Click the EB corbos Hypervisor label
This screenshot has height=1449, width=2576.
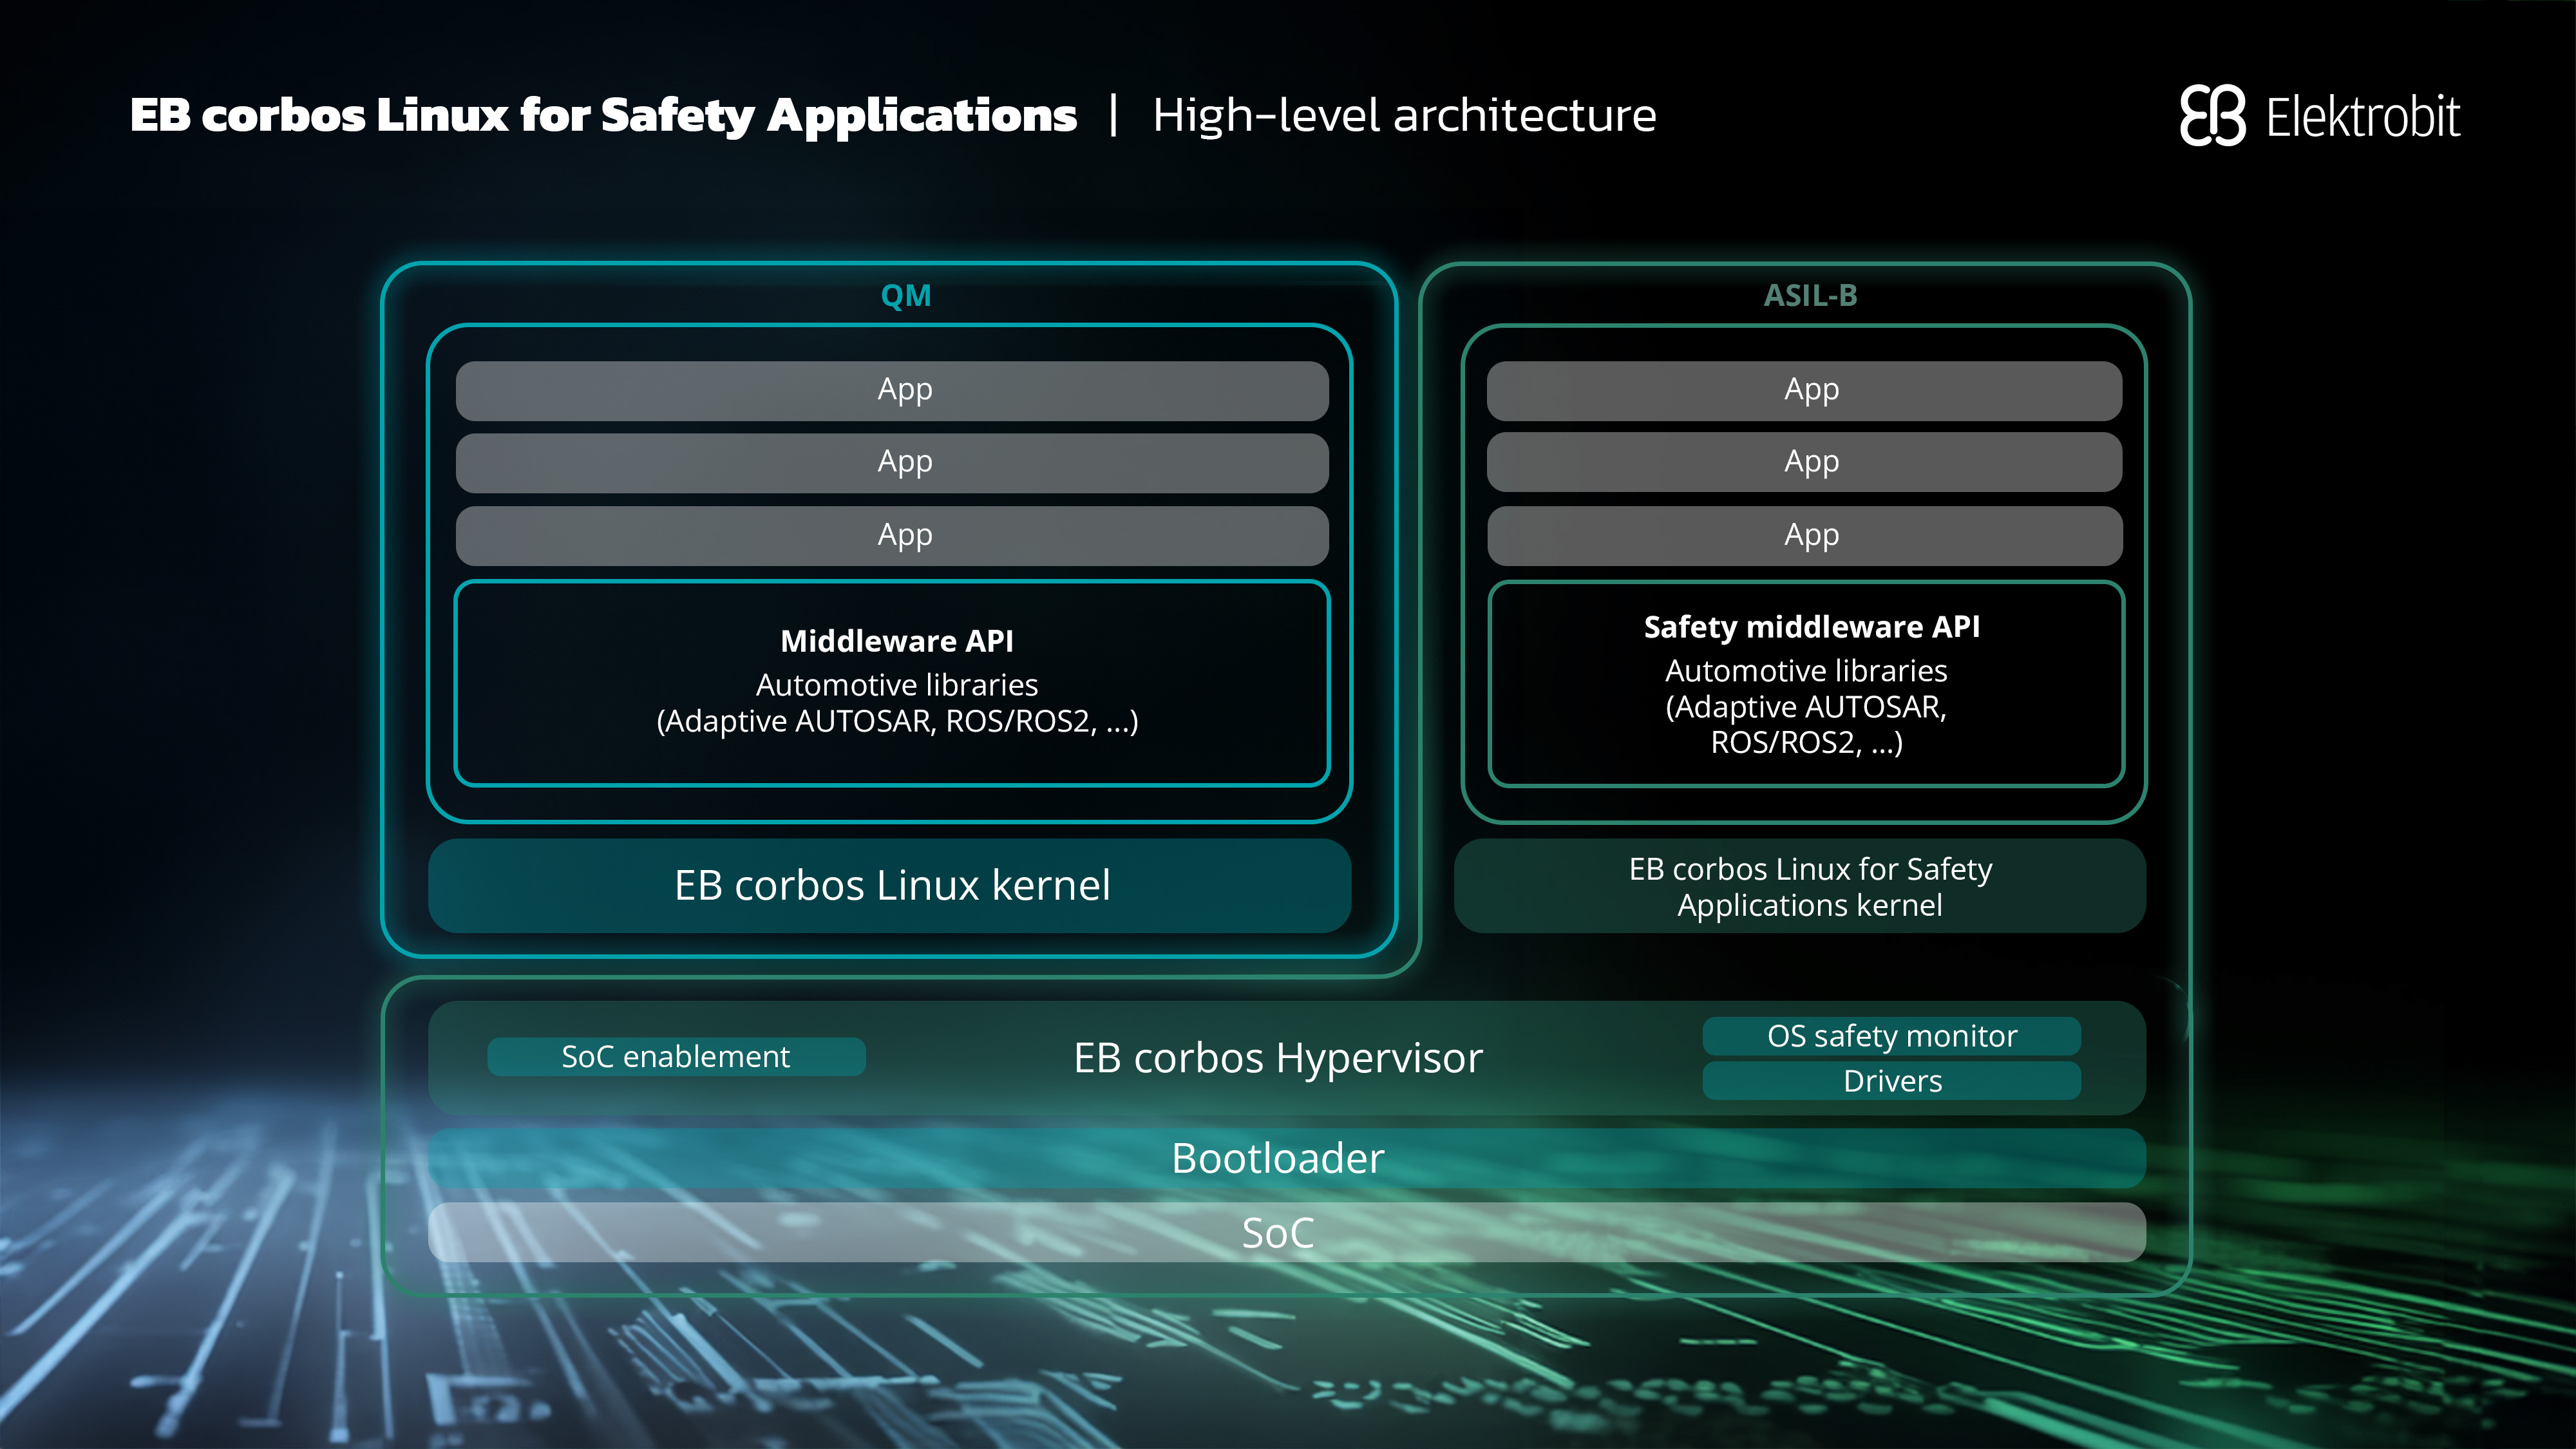[x=1277, y=1058]
